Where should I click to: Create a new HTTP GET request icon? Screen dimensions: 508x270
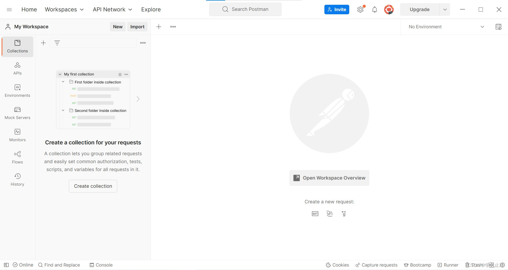coord(315,214)
